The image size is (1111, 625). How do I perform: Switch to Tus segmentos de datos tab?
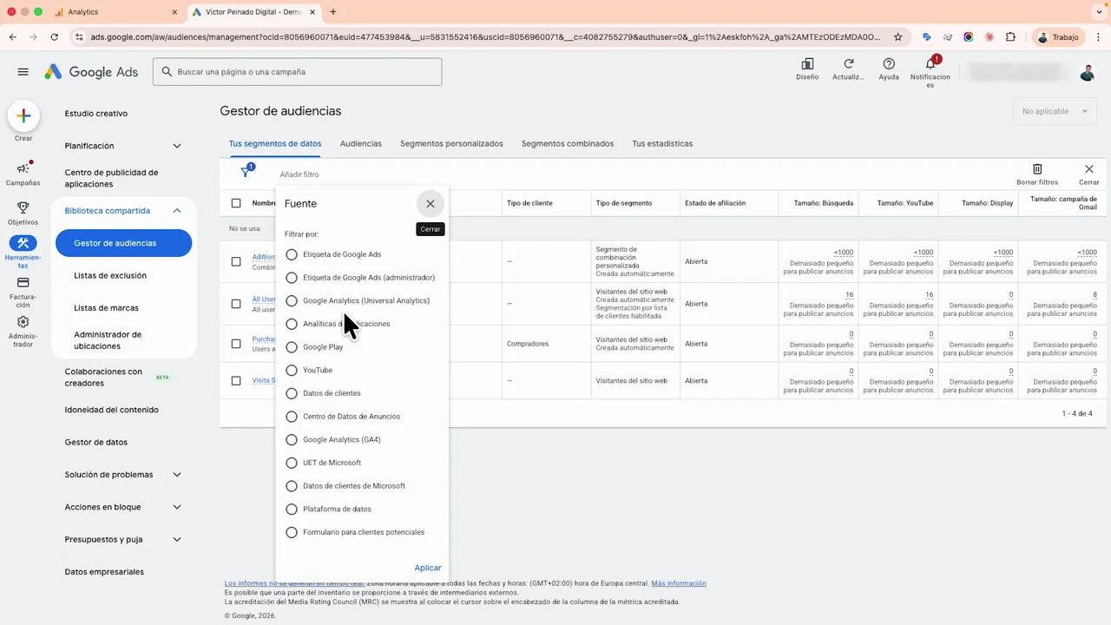tap(275, 144)
